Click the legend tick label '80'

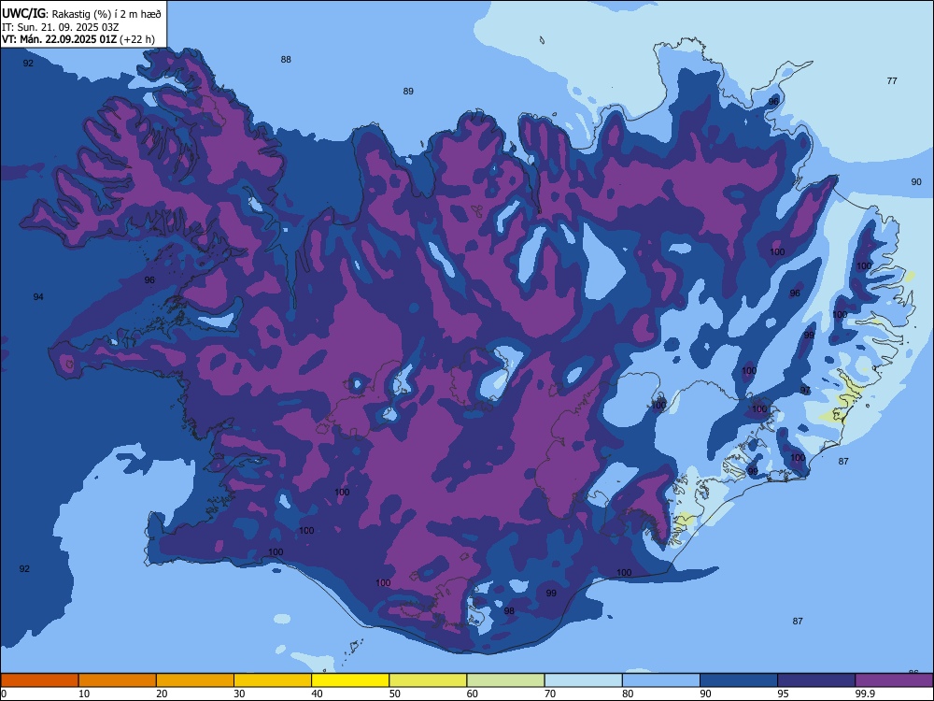pos(628,694)
